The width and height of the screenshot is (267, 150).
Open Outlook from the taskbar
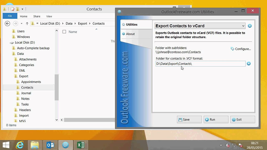click(x=50, y=145)
